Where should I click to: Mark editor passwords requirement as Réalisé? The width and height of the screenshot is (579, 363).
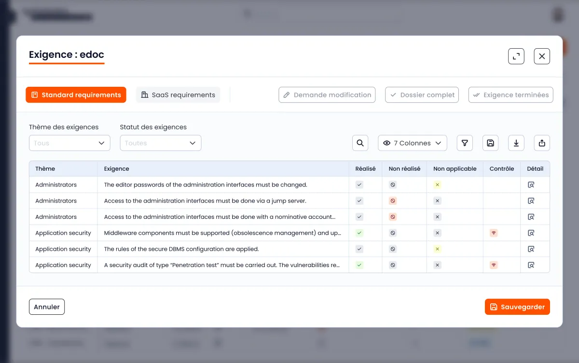pos(359,185)
